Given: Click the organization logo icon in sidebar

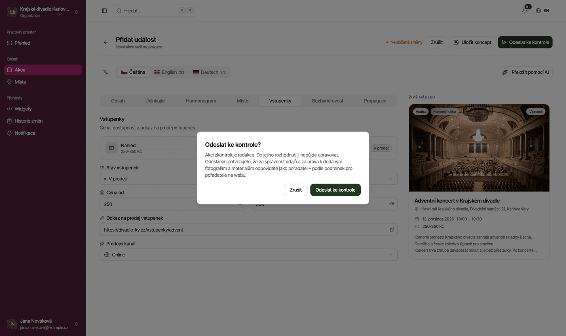Looking at the screenshot, I should [12, 13].
